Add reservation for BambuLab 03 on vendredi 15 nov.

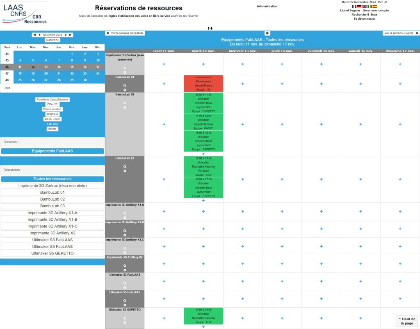[322, 179]
